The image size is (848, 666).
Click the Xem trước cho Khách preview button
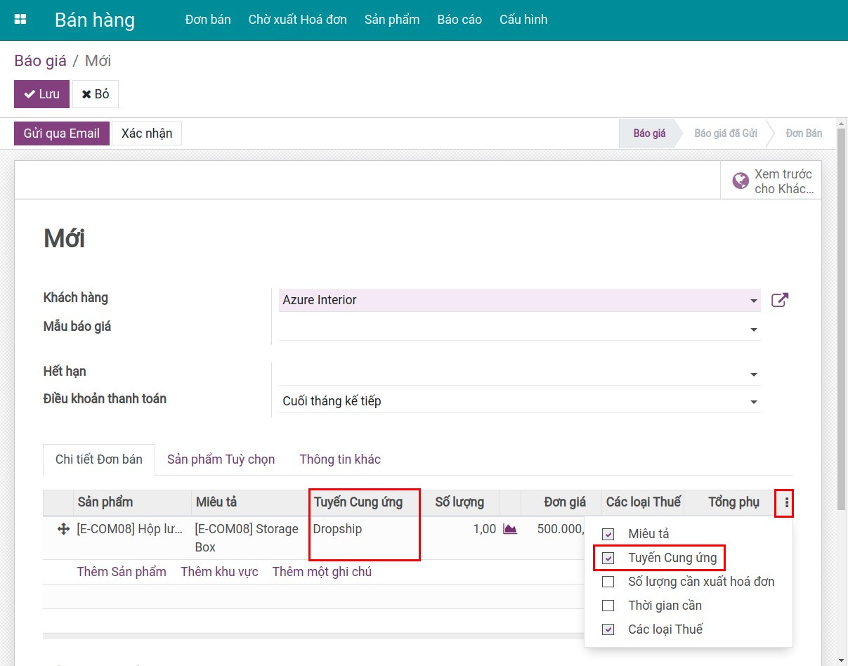point(771,181)
